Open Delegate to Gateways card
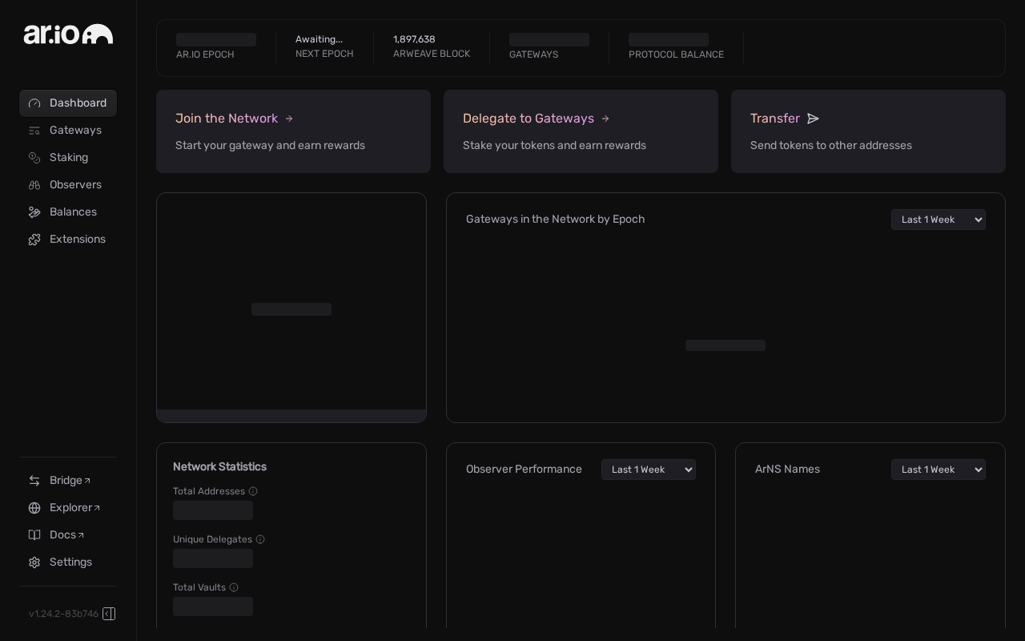The image size is (1025, 641). click(581, 131)
